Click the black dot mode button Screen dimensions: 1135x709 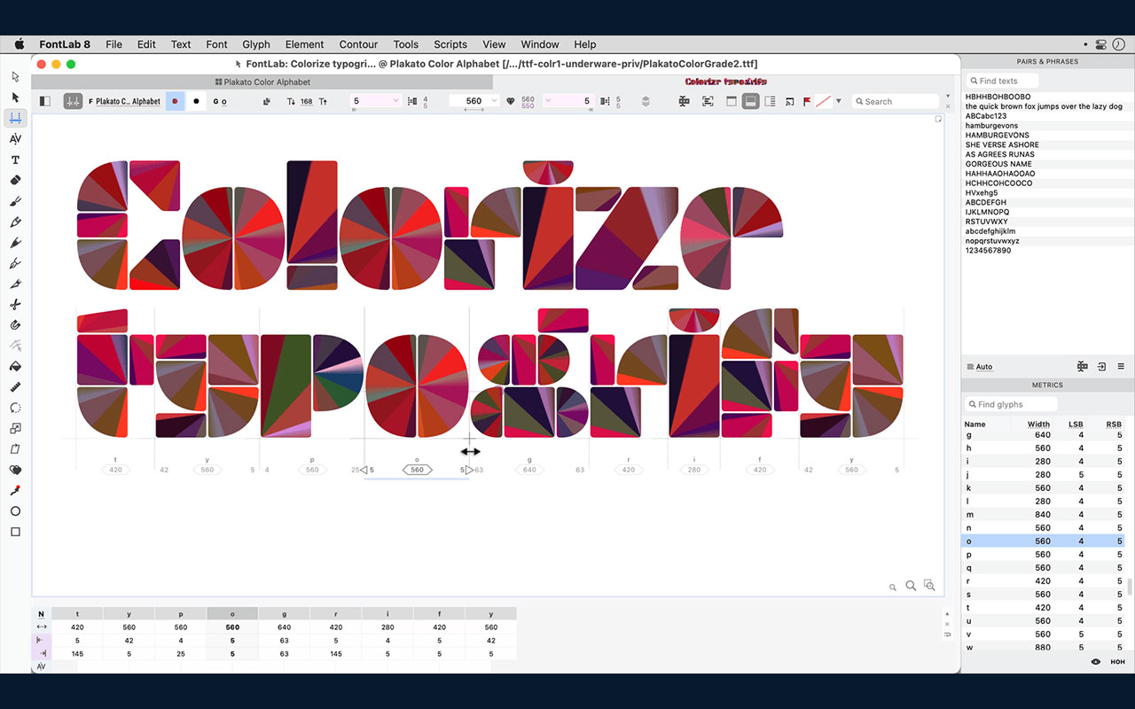(196, 101)
